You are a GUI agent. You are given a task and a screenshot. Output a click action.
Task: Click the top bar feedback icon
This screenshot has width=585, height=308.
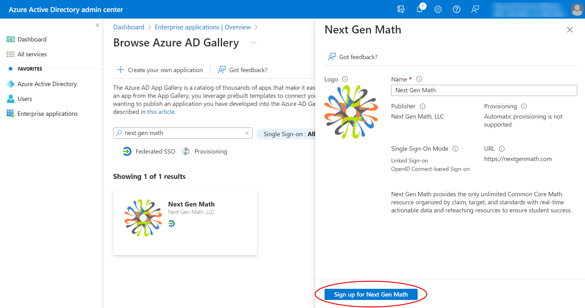pyautogui.click(x=475, y=9)
